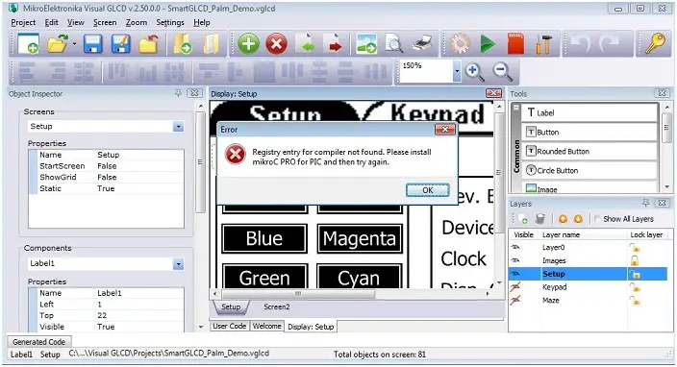Click the green Add Screen plus icon
This screenshot has height=367, width=677.
(x=248, y=44)
